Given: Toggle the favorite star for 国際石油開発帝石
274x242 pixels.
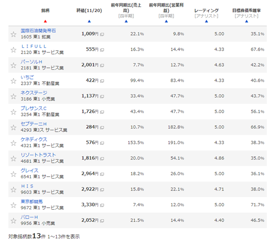Looking at the screenshot, I should point(13,34).
